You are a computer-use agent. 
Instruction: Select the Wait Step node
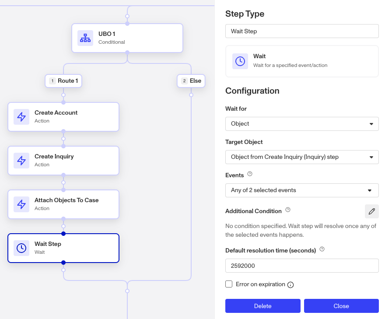(63, 248)
